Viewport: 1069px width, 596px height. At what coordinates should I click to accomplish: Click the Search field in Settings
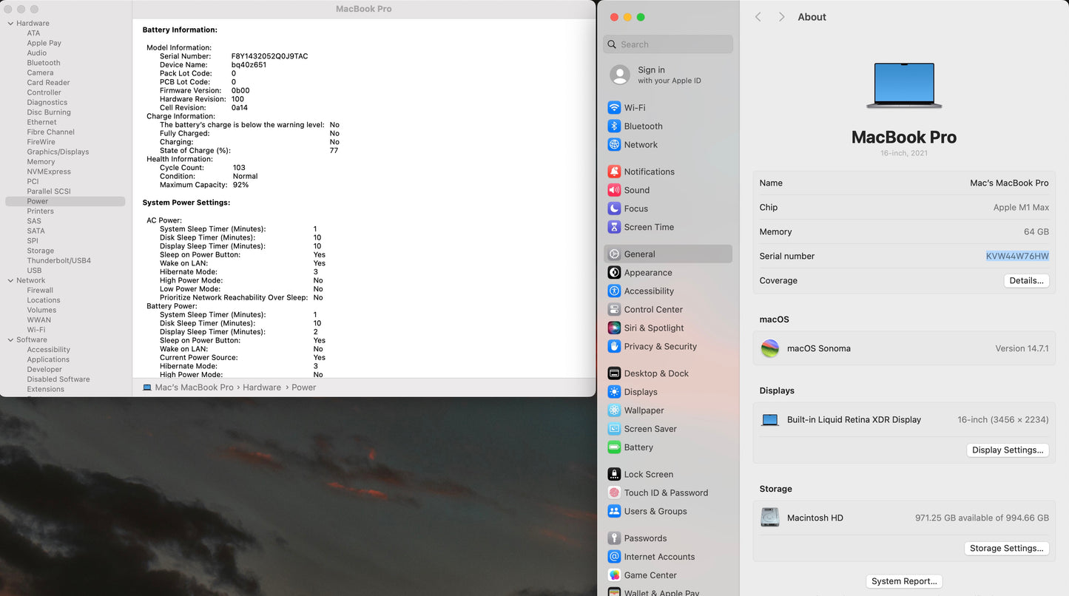[668, 44]
